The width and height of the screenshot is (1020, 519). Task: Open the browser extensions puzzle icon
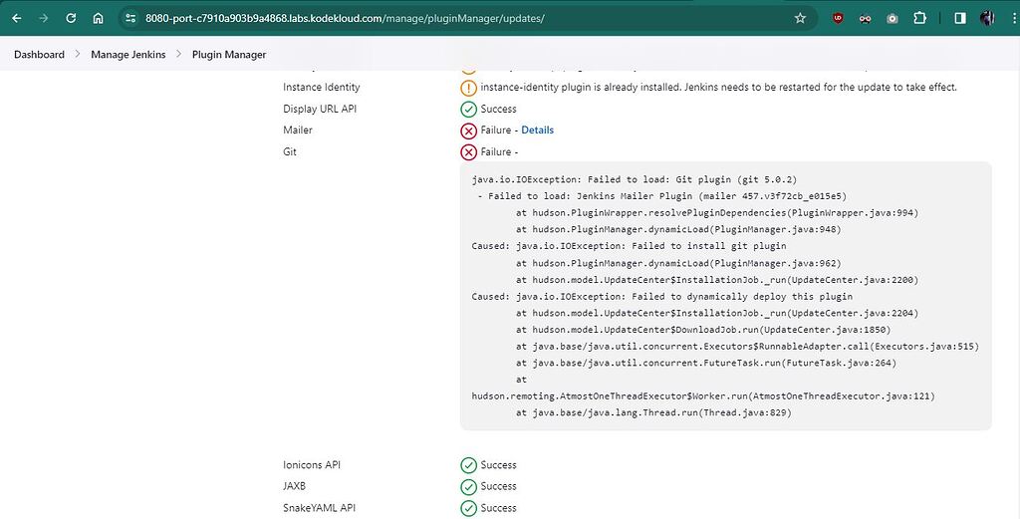(919, 18)
